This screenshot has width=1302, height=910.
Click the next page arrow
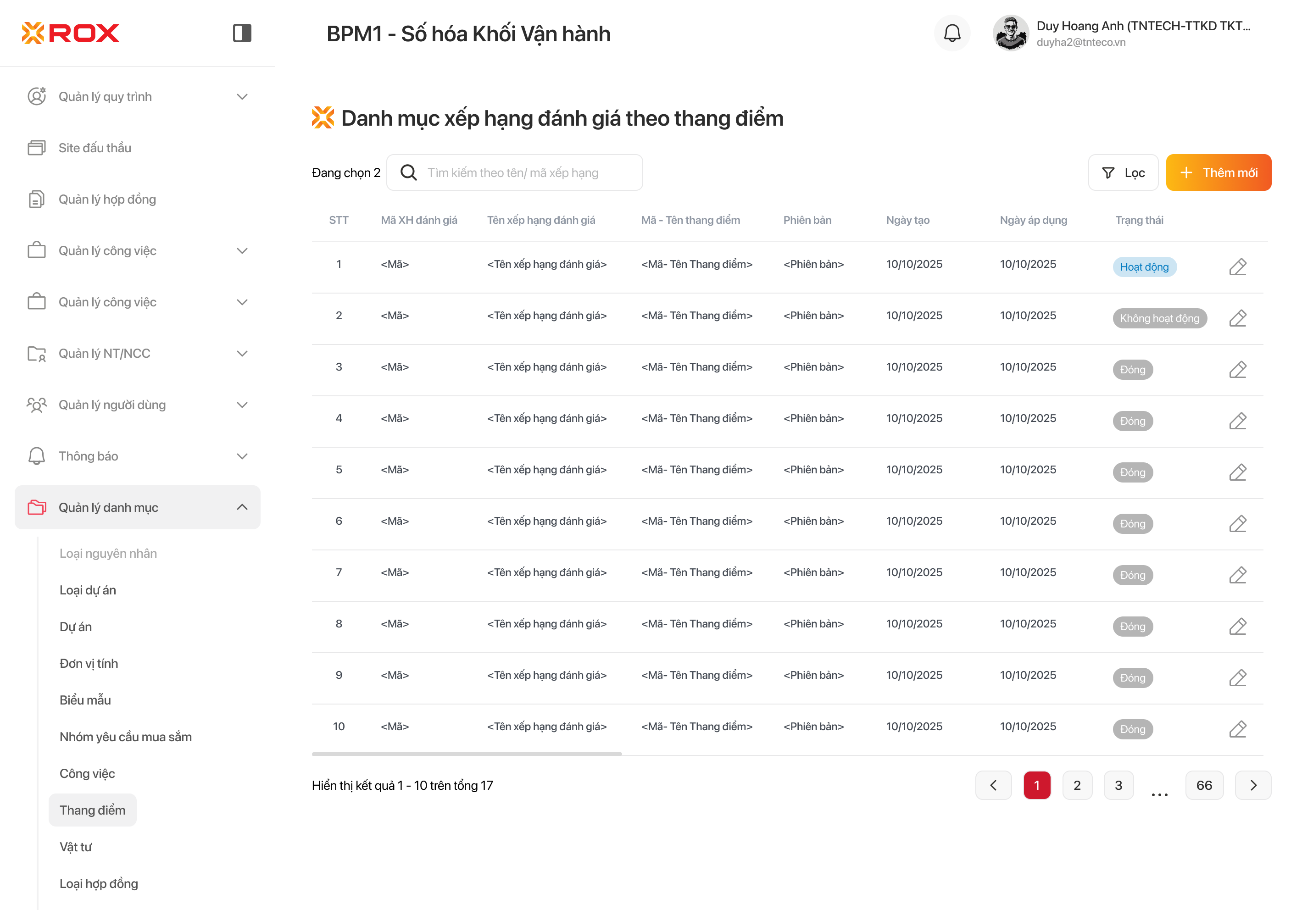tap(1253, 785)
